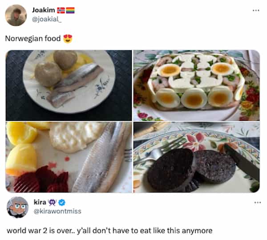Click kira's "world war 2 is over" reply text
Image resolution: width=267 pixels, height=240 pixels.
click(109, 231)
